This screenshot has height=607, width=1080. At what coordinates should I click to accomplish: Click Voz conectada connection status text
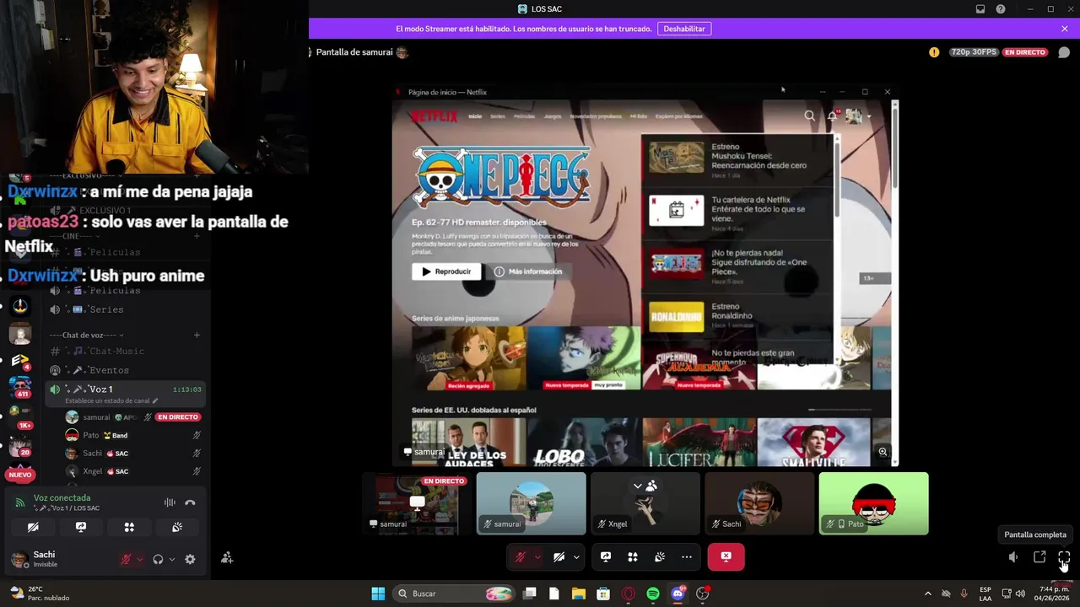[62, 497]
